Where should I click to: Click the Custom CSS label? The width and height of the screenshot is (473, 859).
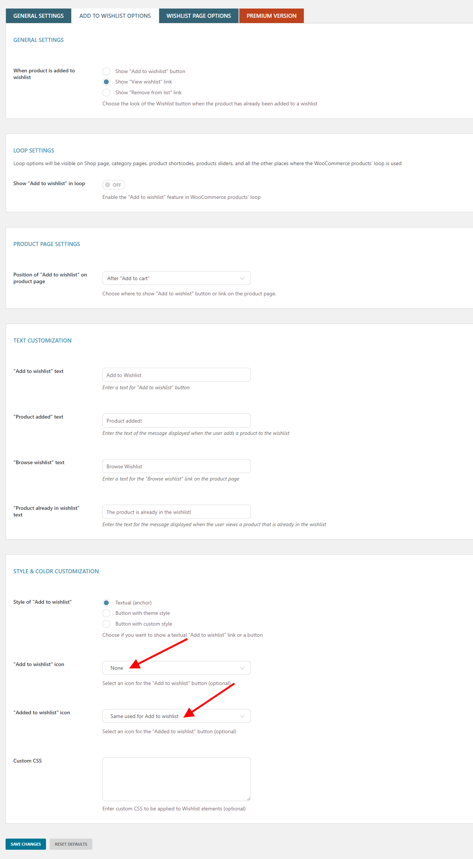[27, 761]
